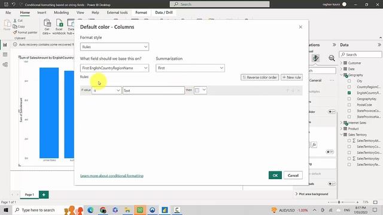Check the PostalCode field checkbox
This screenshot has width=383, height=215.
click(349, 105)
